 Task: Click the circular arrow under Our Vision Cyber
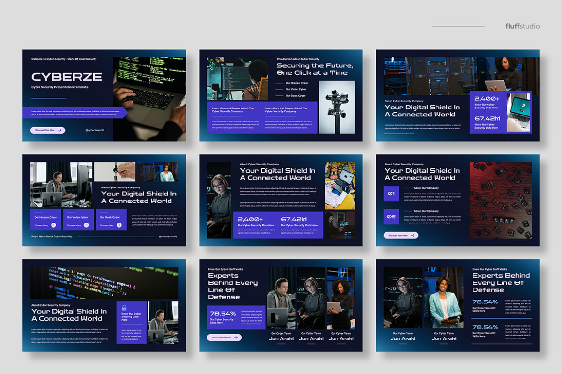point(87,225)
